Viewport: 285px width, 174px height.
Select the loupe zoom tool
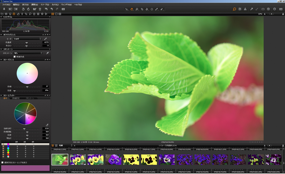tap(137, 9)
